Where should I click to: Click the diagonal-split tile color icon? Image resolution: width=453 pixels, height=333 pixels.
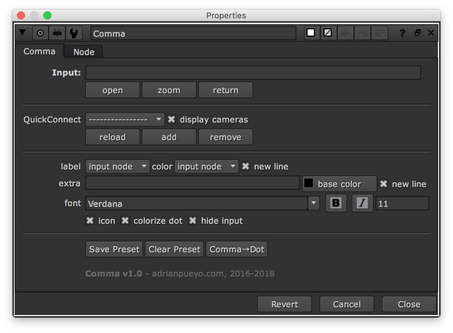328,33
